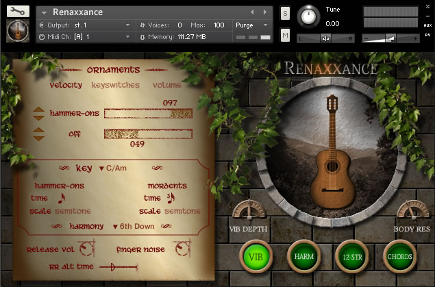Toggle the VIB button

[x=256, y=257]
